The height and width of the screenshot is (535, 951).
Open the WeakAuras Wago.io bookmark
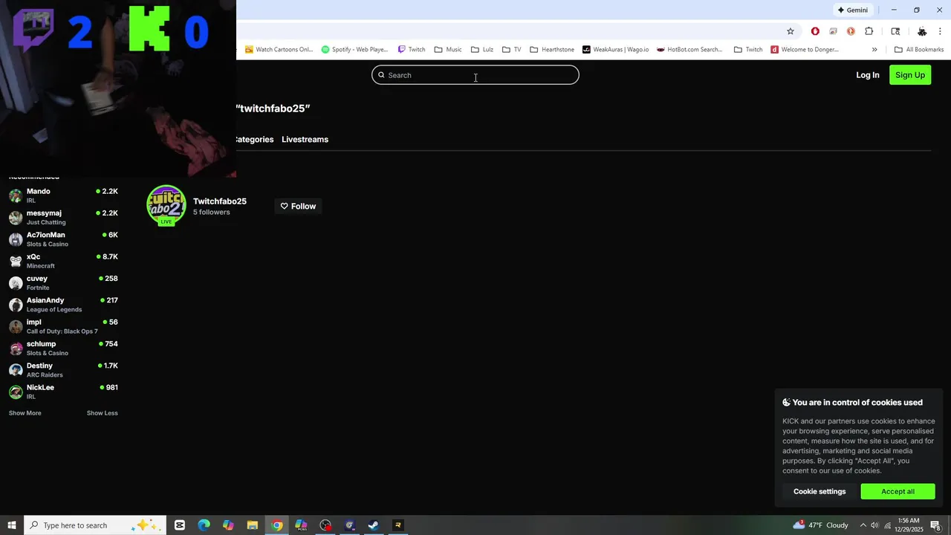click(x=616, y=50)
